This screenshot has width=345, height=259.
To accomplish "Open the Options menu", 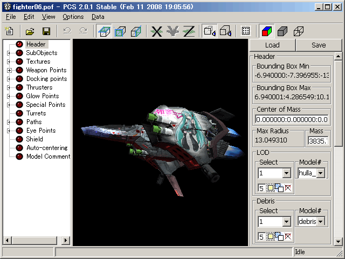I will pyautogui.click(x=73, y=17).
